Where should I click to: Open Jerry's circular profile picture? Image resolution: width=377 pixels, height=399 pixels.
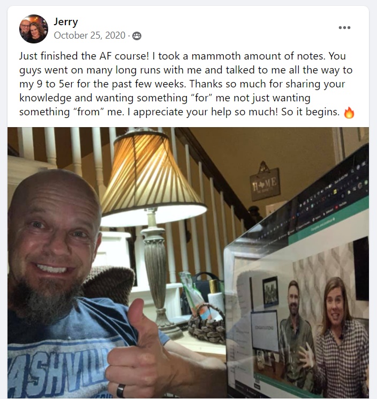click(x=34, y=29)
